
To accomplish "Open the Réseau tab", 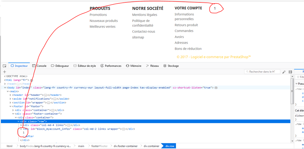I will coord(152,66).
